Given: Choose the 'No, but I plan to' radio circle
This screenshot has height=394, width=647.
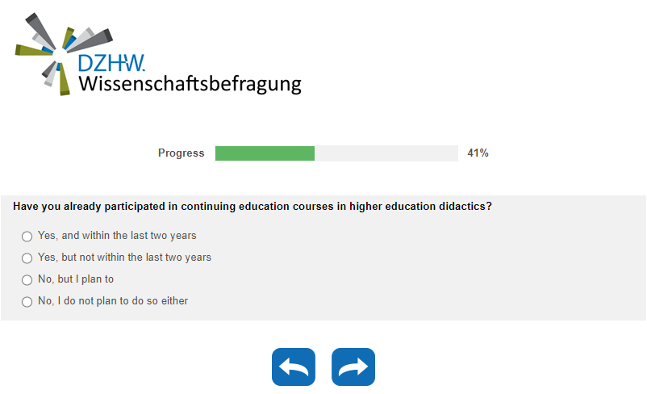Looking at the screenshot, I should coord(27,280).
